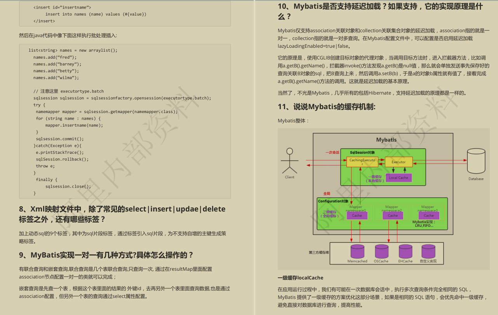This screenshot has height=315, width=498.
Task: Select the 自定义实现 cylinder icon
Action: coord(428,252)
